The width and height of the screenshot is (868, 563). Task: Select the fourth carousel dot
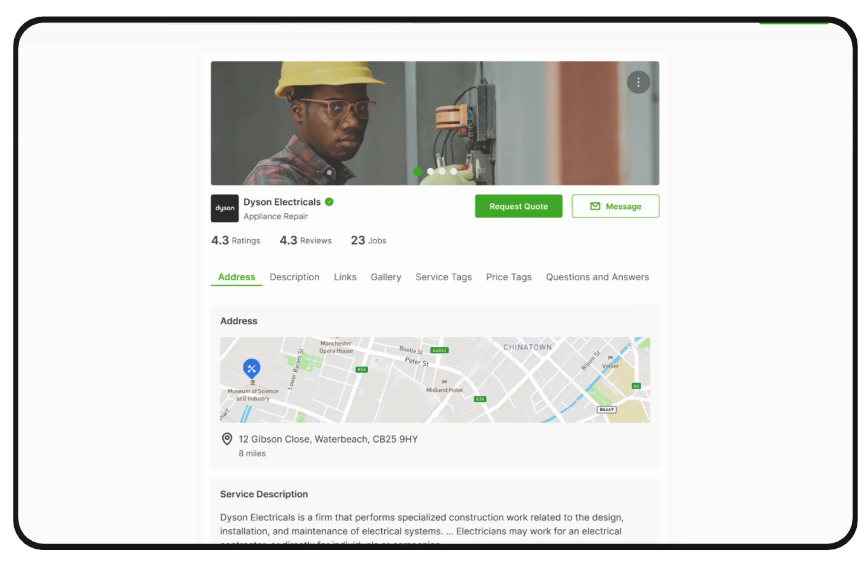[453, 171]
